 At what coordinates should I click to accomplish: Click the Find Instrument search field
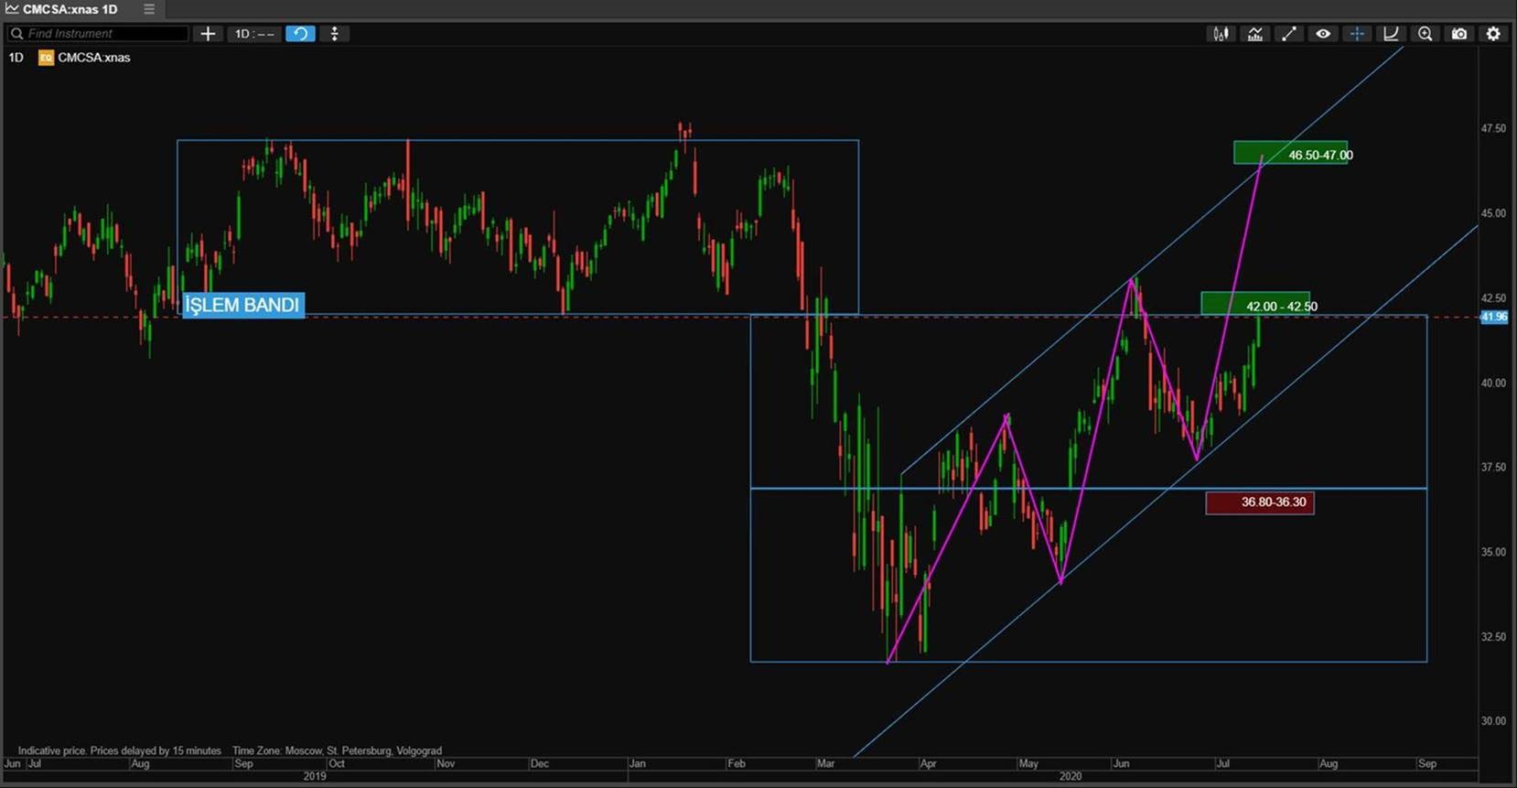tap(98, 34)
